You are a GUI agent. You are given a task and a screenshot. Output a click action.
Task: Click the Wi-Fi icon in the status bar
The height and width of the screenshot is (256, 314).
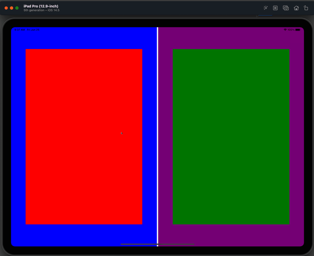pos(285,30)
